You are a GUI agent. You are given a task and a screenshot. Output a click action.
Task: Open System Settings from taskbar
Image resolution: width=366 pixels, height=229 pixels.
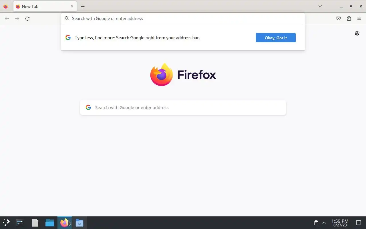point(20,222)
